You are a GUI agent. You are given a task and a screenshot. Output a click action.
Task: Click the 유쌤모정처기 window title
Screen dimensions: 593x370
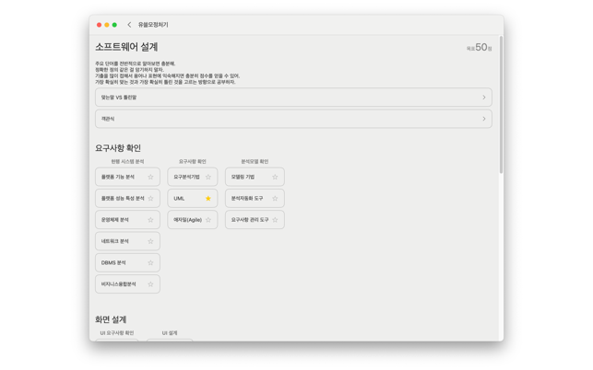(153, 25)
